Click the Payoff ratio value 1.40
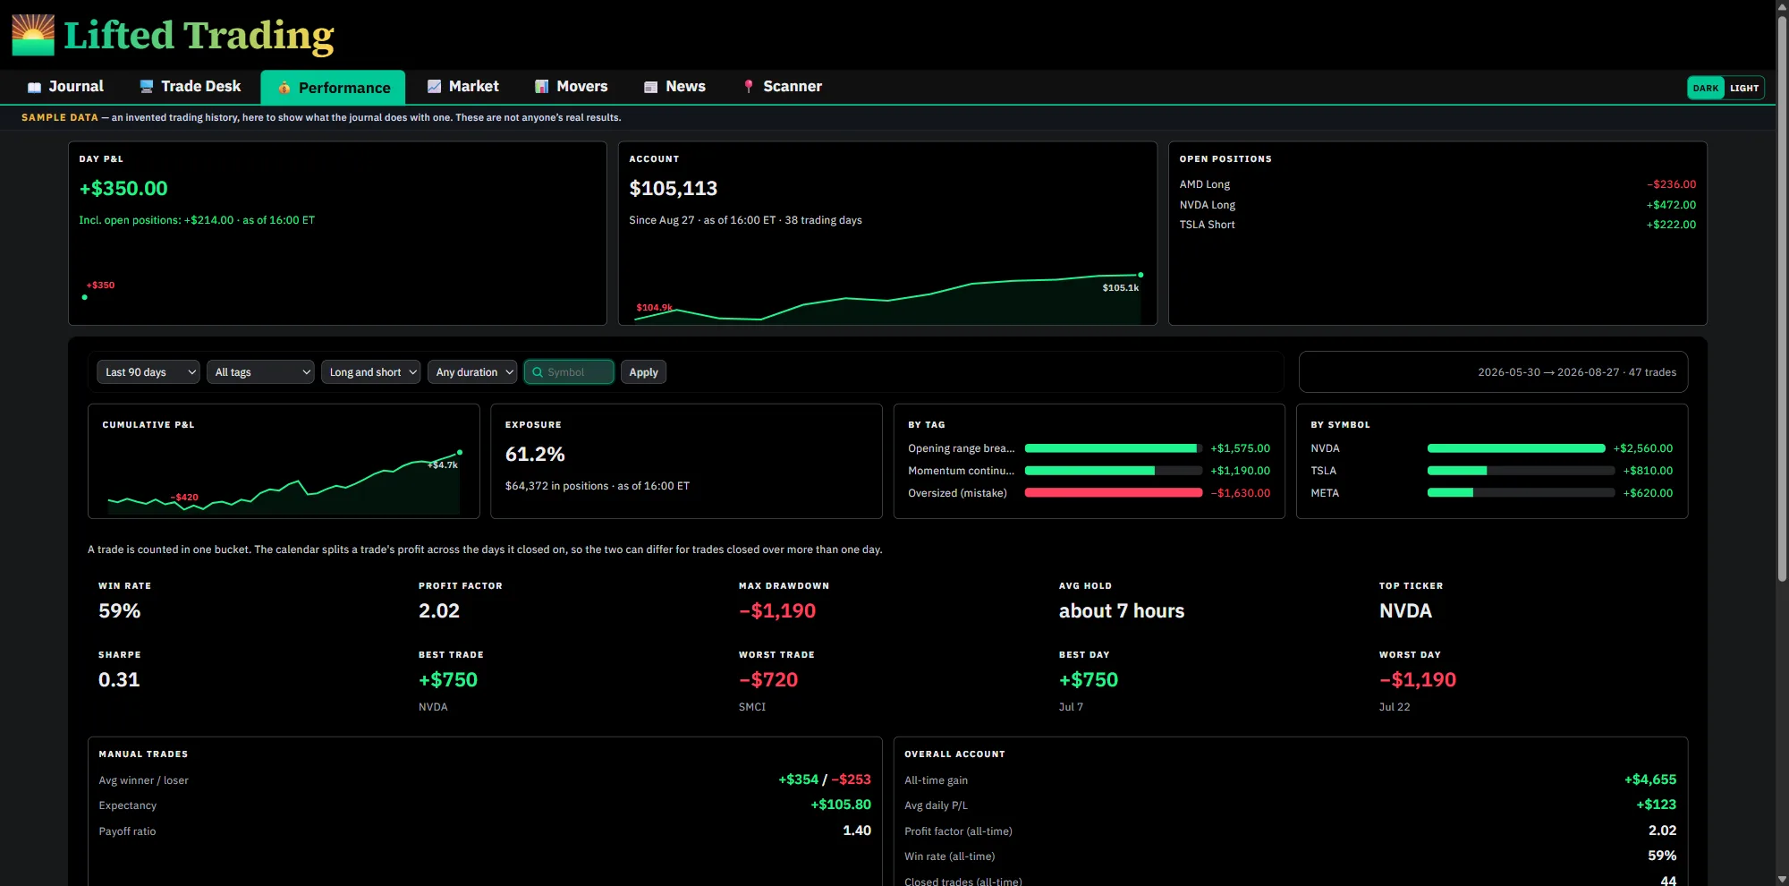Screen dimensions: 1789x886 (857, 831)
